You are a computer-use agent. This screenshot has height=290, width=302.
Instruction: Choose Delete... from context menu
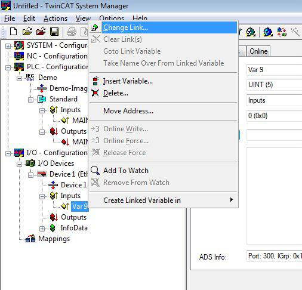tap(164, 93)
